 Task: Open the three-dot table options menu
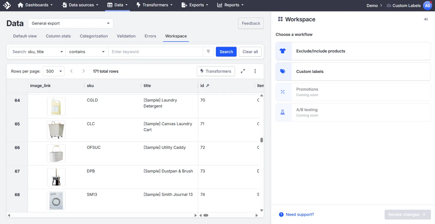click(x=255, y=71)
